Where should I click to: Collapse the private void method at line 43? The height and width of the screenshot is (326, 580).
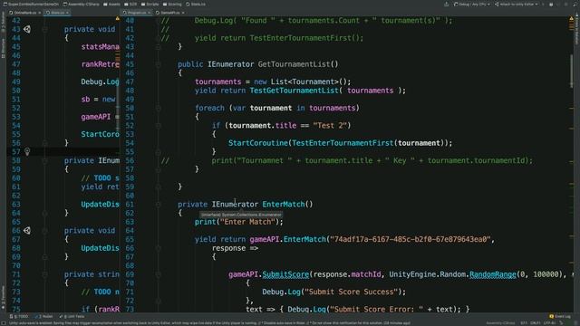tap(44, 29)
